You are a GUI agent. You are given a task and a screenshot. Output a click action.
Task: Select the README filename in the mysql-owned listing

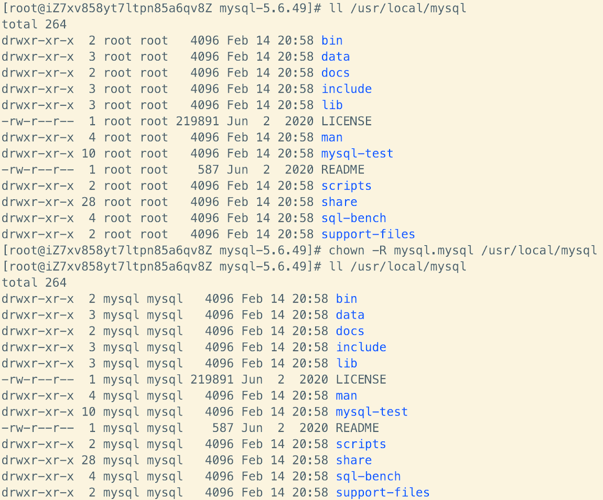point(357,428)
